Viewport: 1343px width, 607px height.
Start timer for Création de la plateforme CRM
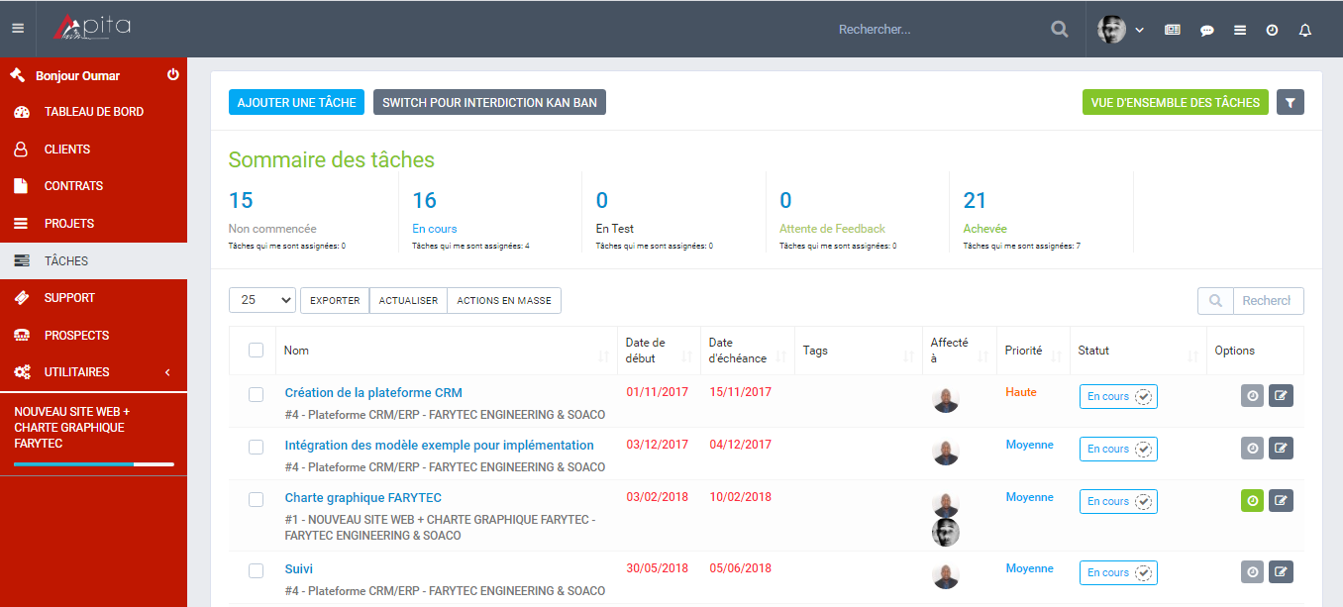click(x=1253, y=396)
